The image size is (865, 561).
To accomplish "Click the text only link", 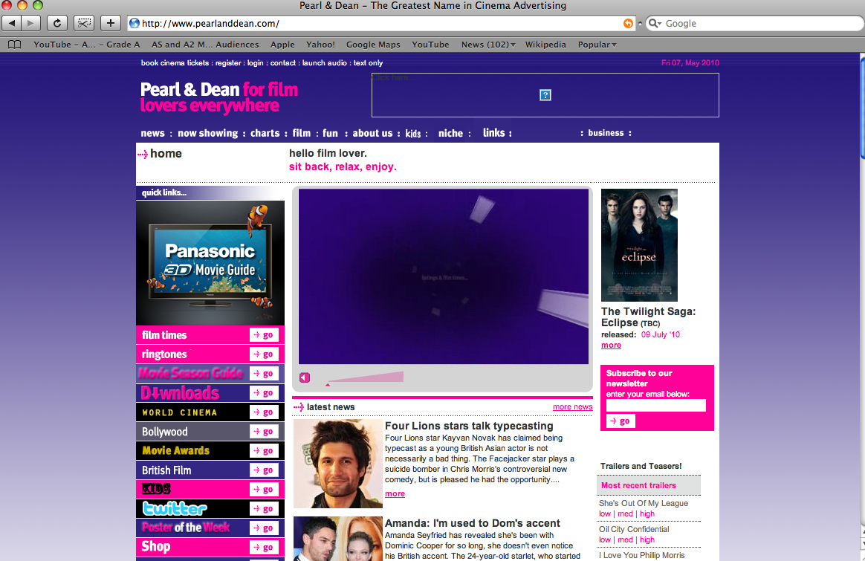I will click(x=368, y=63).
